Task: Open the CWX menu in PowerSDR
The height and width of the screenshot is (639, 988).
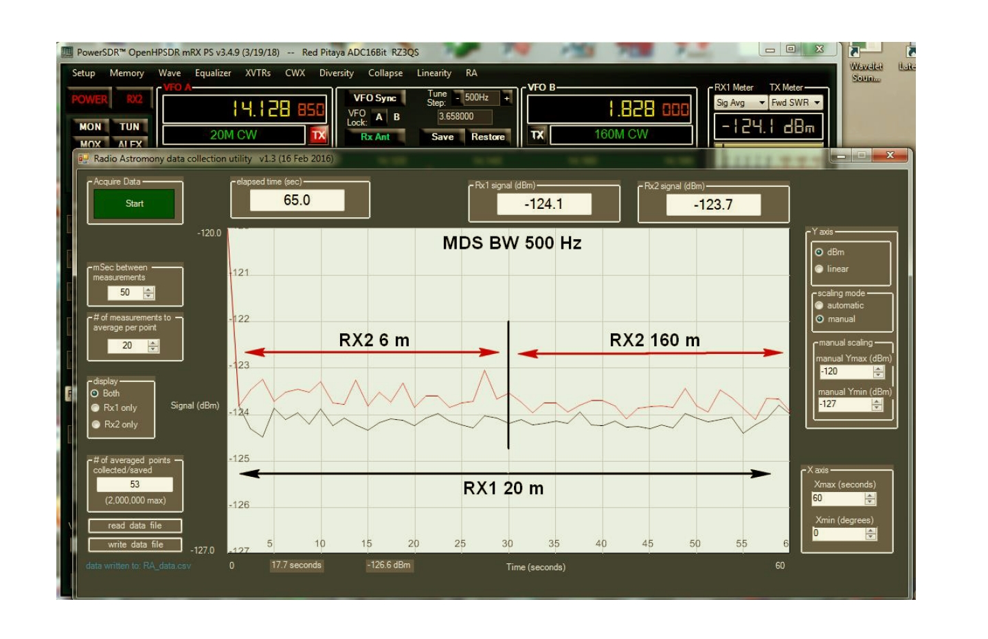Action: pos(295,73)
